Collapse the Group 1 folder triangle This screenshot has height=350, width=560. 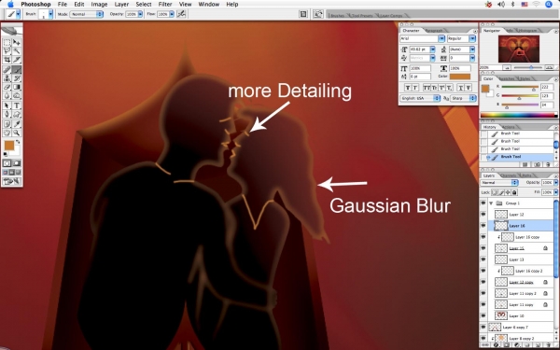point(491,203)
